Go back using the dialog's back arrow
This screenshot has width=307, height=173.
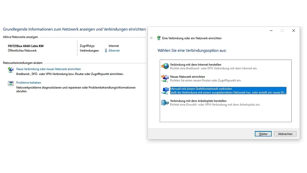click(152, 38)
